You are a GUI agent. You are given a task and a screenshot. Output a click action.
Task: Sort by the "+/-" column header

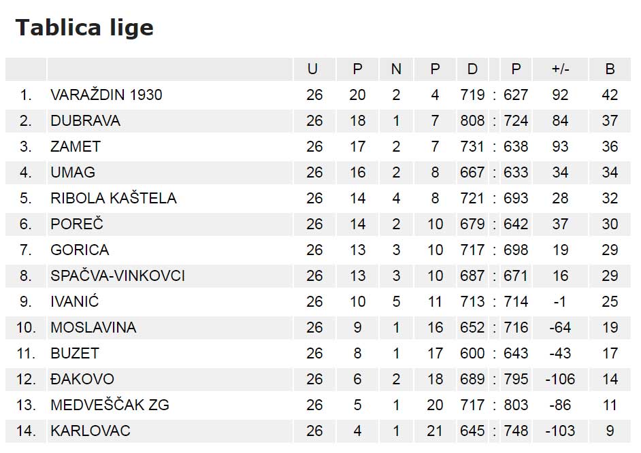(560, 69)
